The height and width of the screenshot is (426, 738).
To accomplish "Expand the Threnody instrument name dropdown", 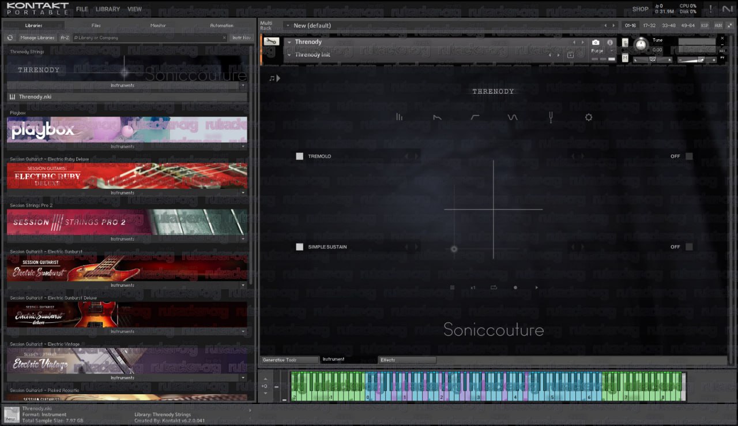I will pyautogui.click(x=289, y=42).
